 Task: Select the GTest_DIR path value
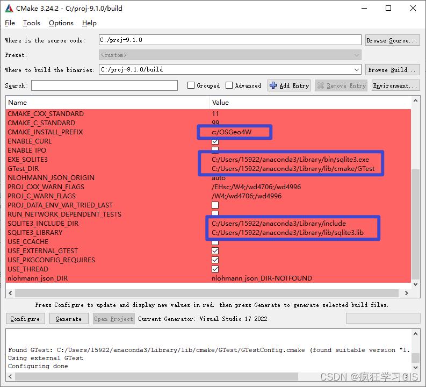293,169
